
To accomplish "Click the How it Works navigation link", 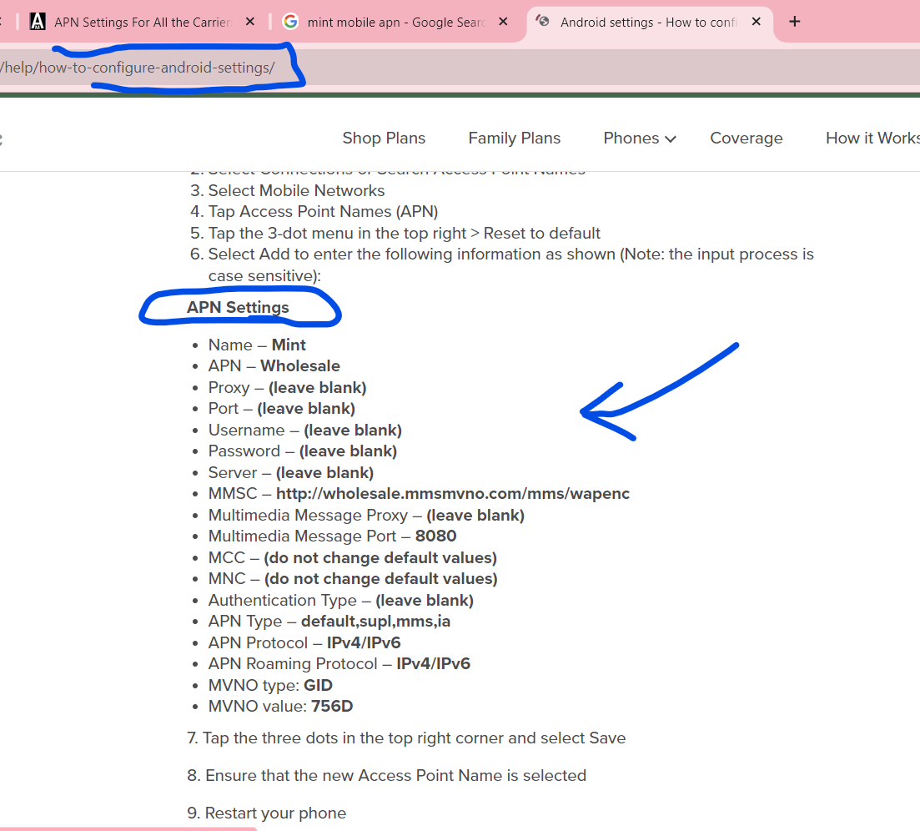I will pyautogui.click(x=872, y=138).
